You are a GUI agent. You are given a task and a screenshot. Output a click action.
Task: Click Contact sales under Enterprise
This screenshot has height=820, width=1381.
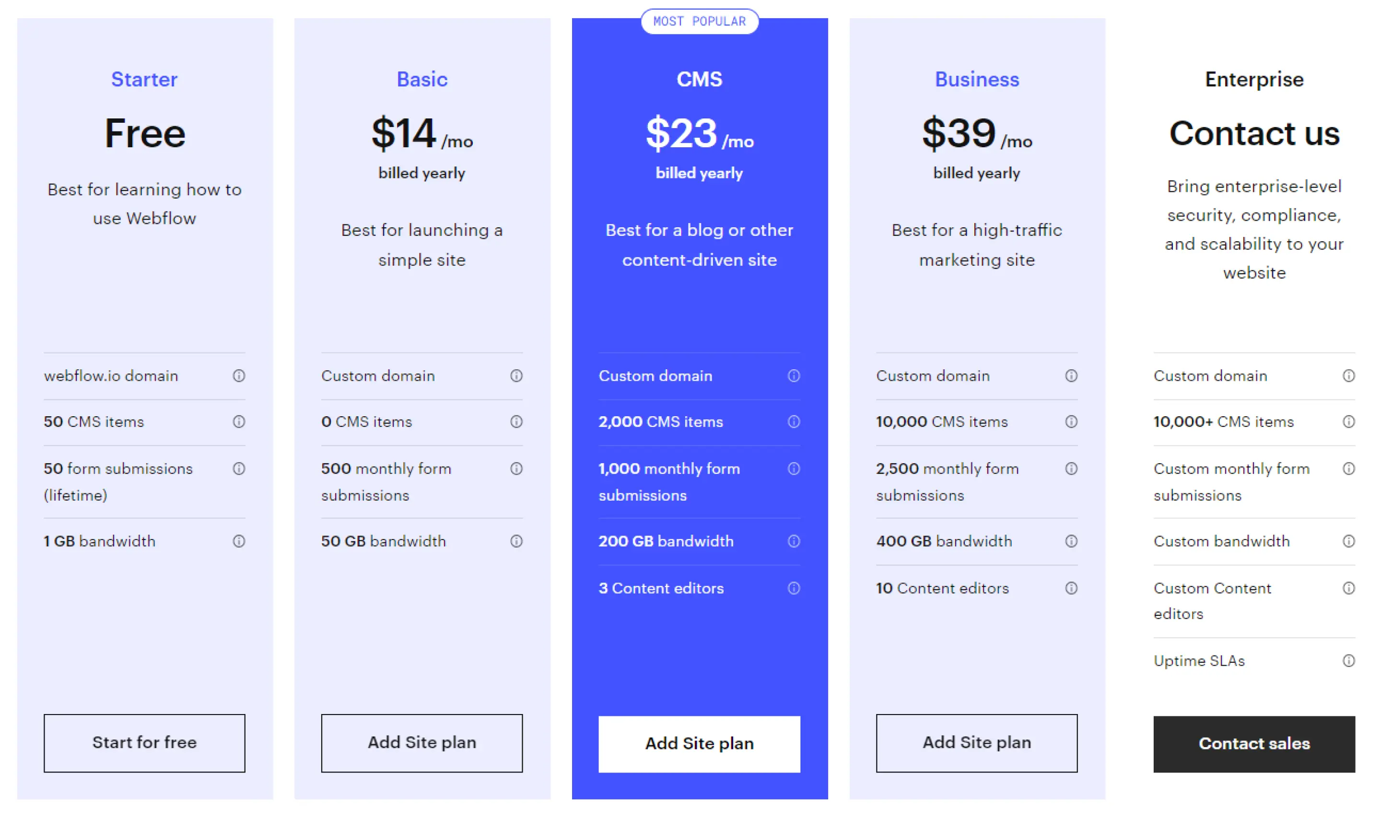click(1254, 743)
